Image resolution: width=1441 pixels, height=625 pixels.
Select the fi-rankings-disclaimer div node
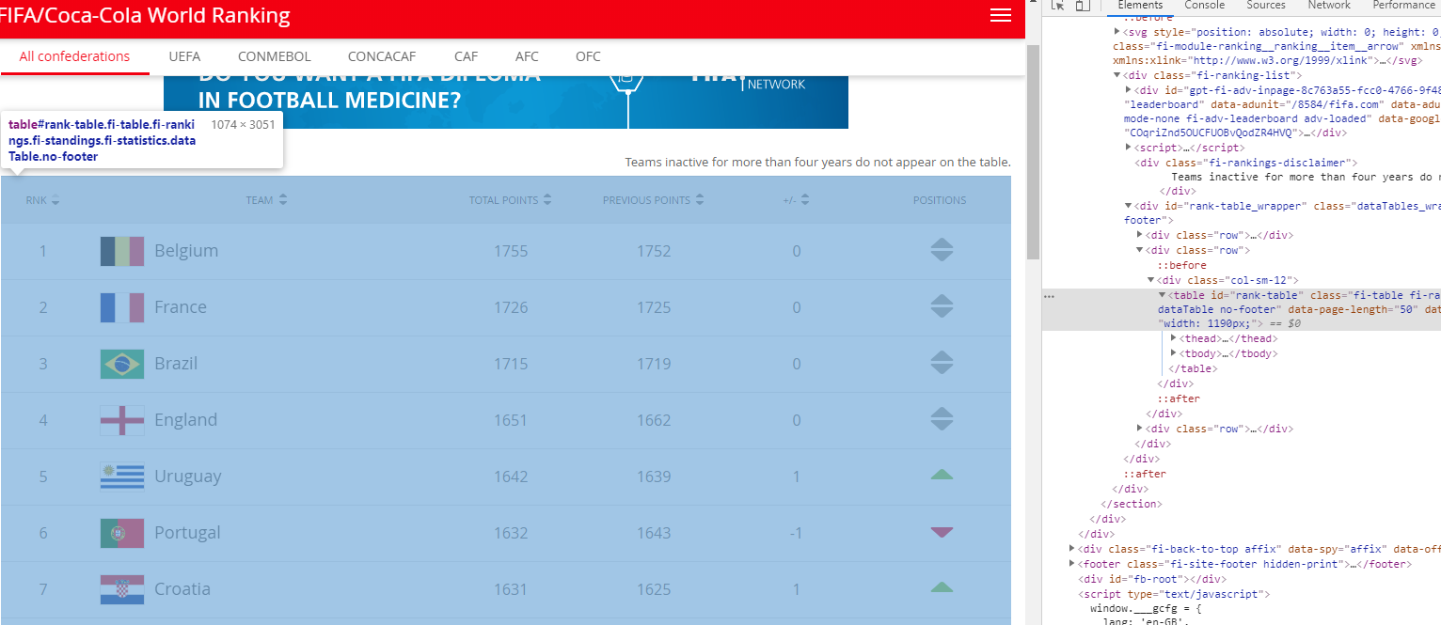pyautogui.click(x=1246, y=163)
